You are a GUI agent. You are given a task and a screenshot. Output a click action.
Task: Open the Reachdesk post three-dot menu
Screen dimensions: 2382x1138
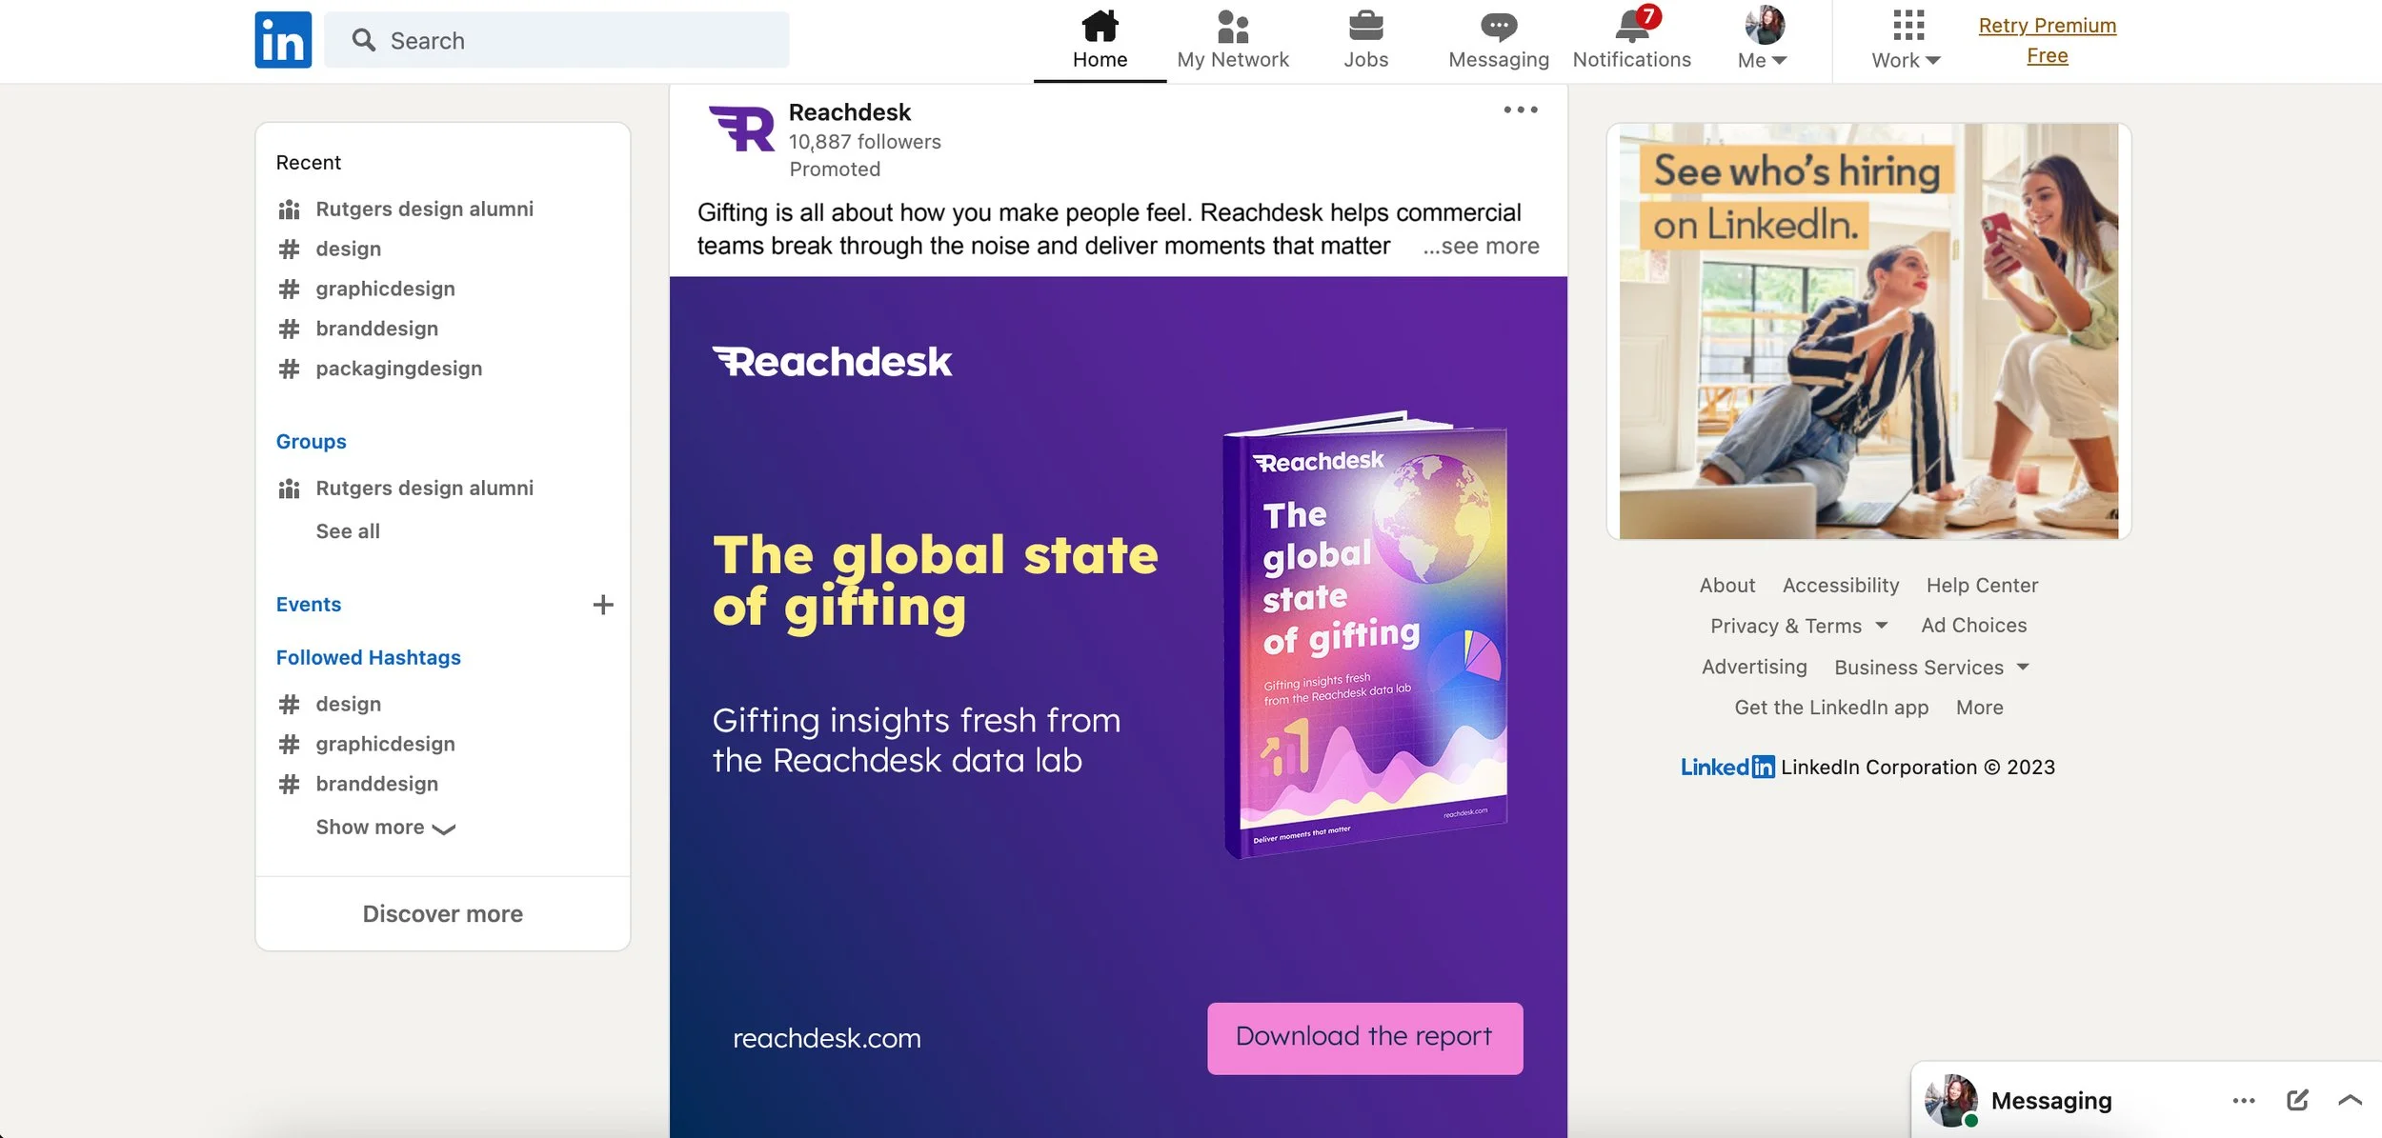click(x=1521, y=110)
